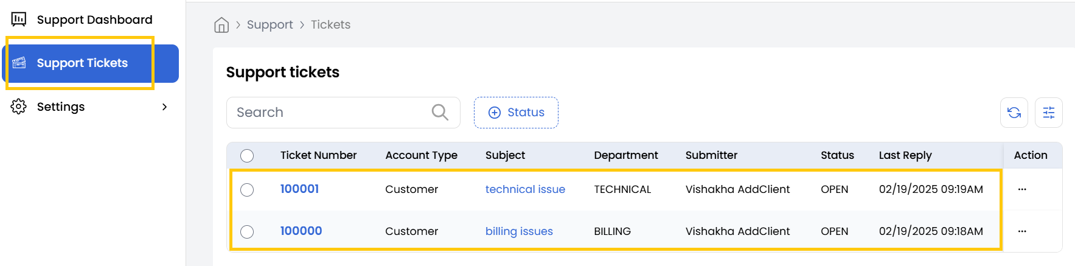Toggle the select-all tickets checkbox
1075x266 pixels.
click(x=247, y=156)
